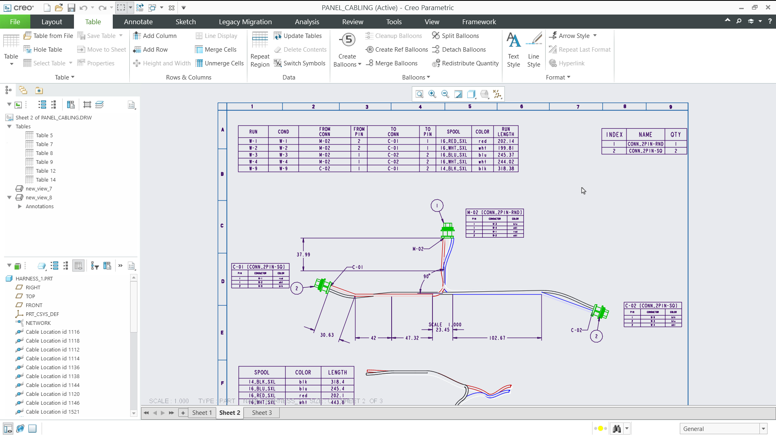Click the Zoom Out icon in graphics toolbar
The height and width of the screenshot is (435, 776).
pyautogui.click(x=445, y=94)
